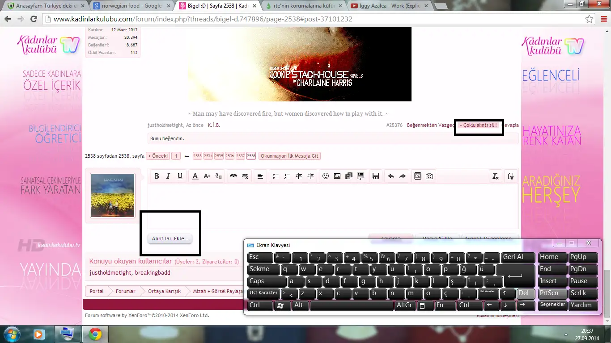Image resolution: width=611 pixels, height=343 pixels.
Task: Undo the last editor action
Action: click(391, 176)
